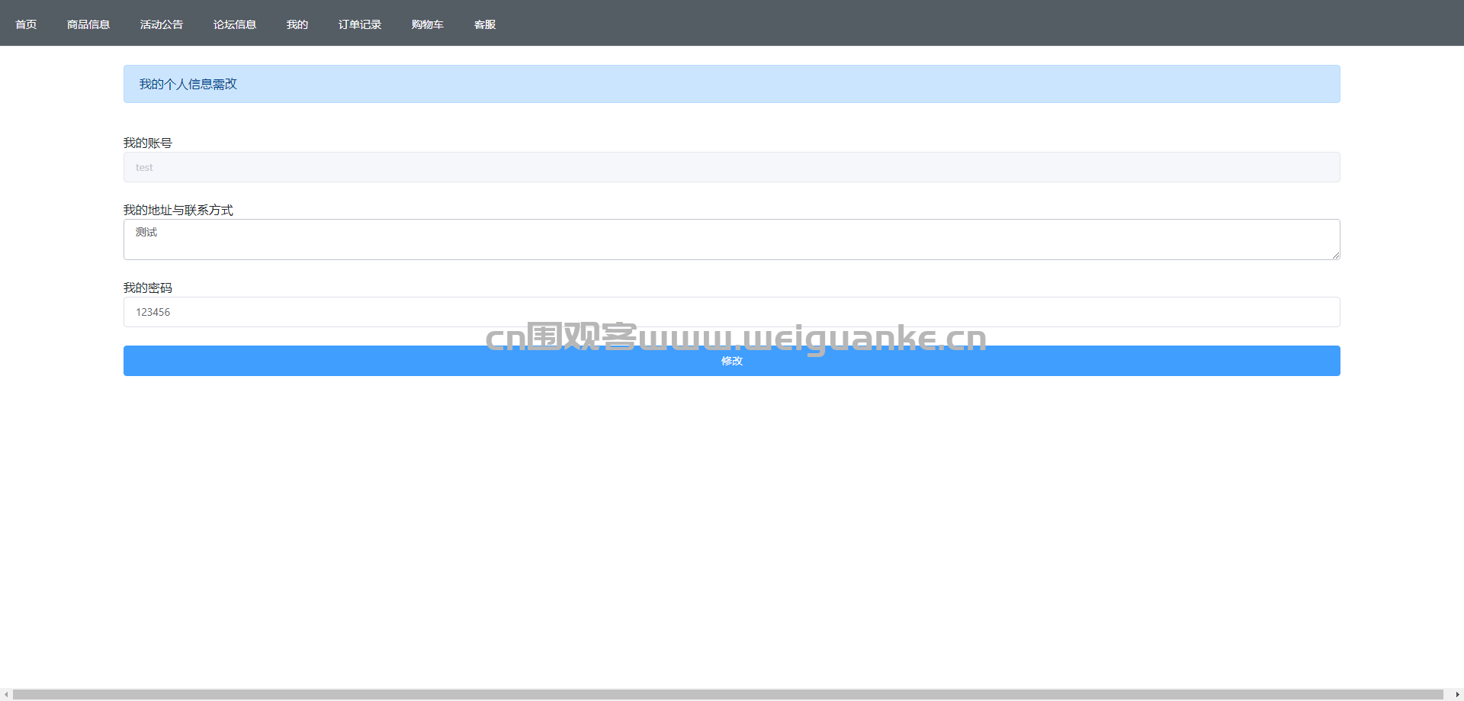Image resolution: width=1464 pixels, height=701 pixels.
Task: Click the 我的密码 input with 123456
Action: pyautogui.click(x=732, y=312)
